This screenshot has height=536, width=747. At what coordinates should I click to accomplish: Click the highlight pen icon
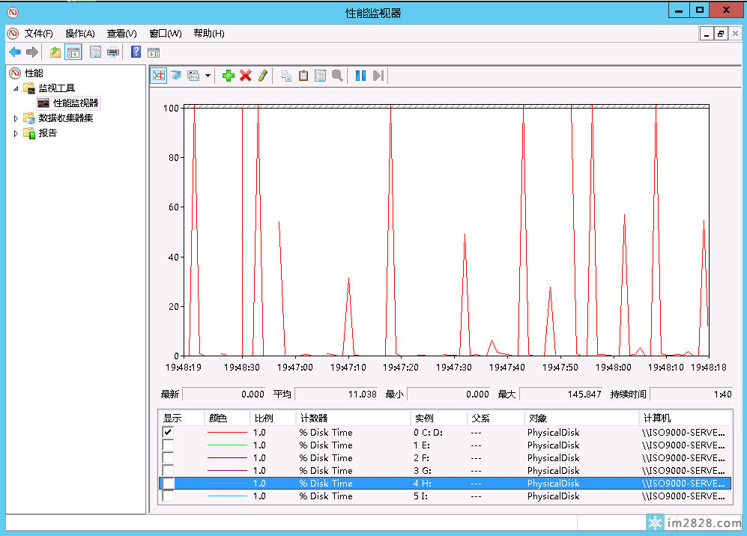(x=262, y=76)
